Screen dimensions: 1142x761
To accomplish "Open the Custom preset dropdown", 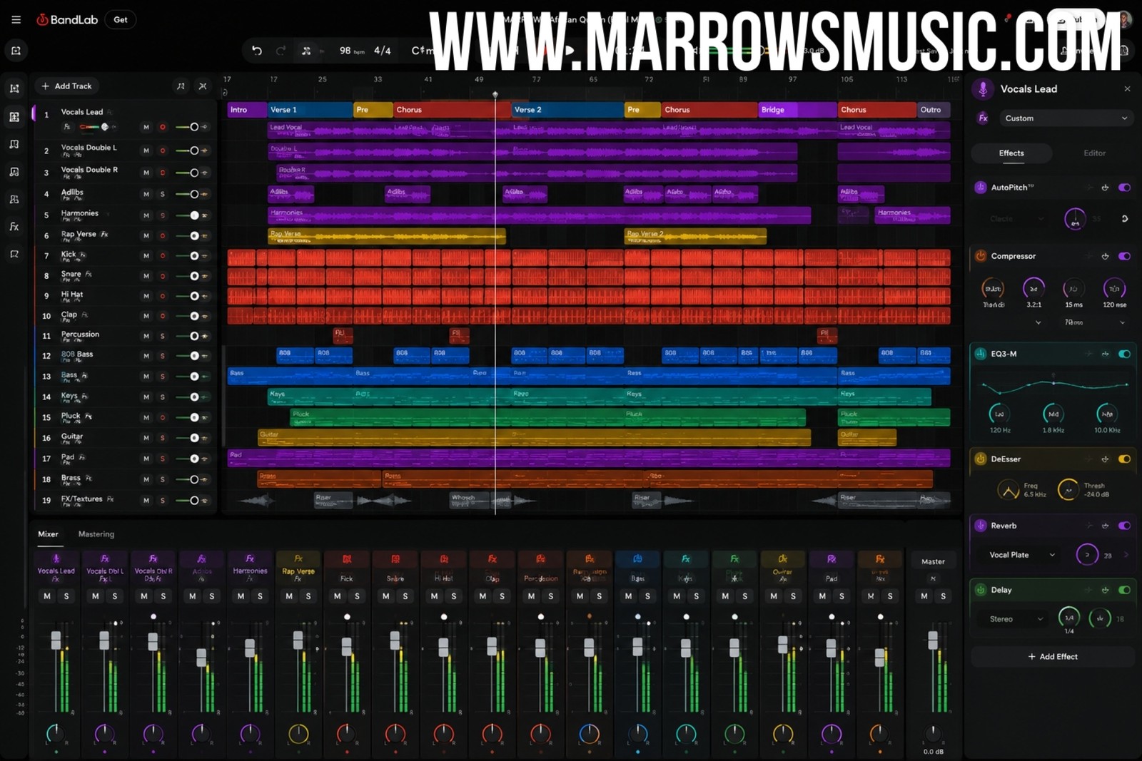I will pyautogui.click(x=1066, y=118).
